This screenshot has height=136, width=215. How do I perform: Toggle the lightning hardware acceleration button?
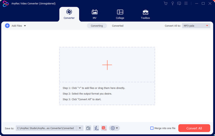coord(96,128)
